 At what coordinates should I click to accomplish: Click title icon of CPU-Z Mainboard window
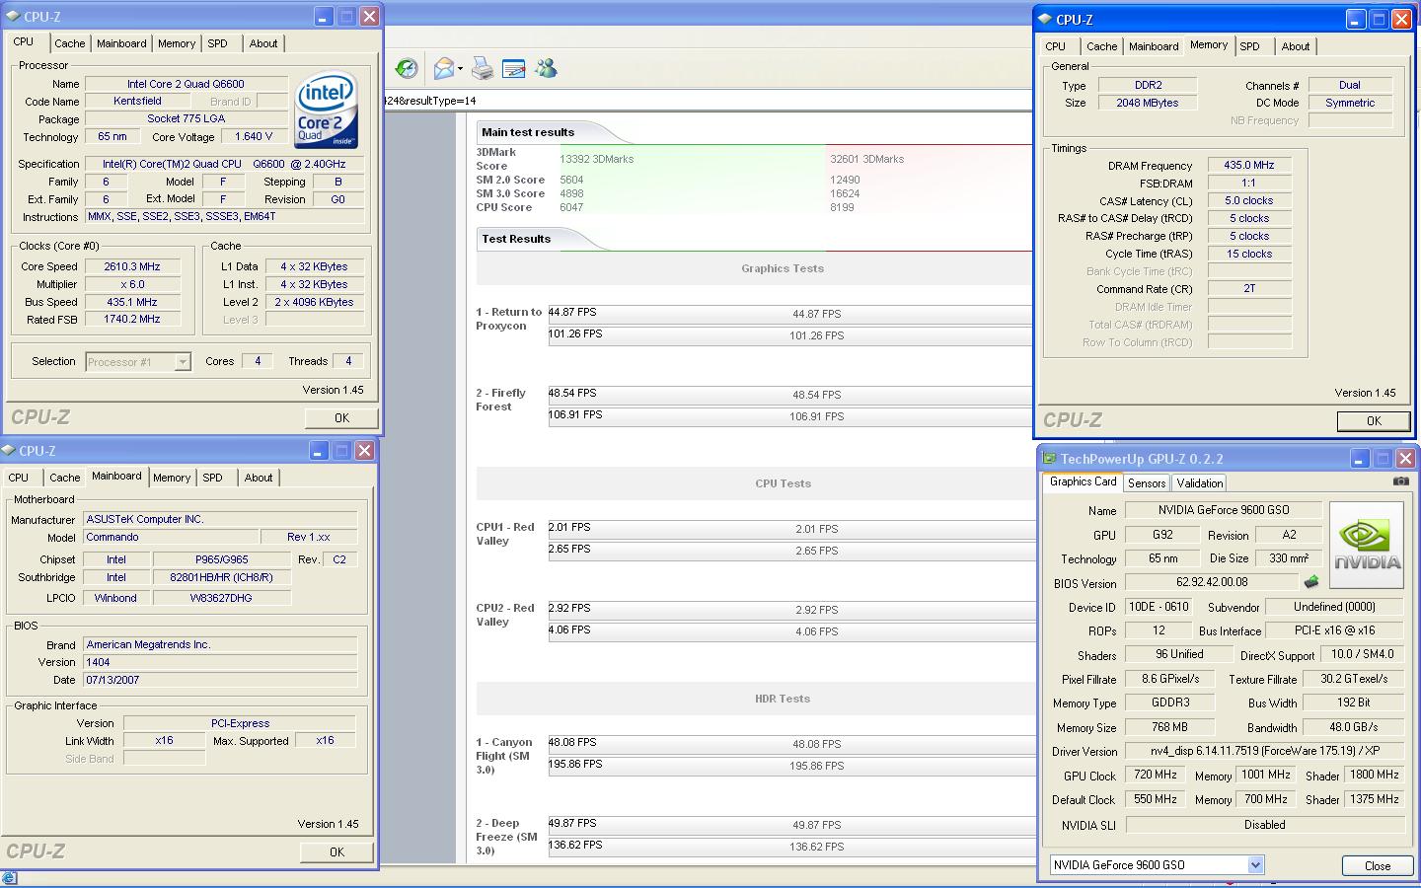[9, 451]
